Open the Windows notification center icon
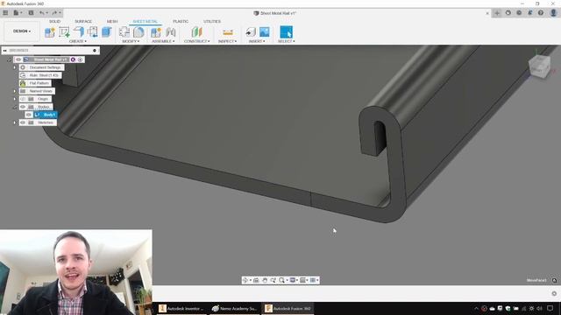The height and width of the screenshot is (315, 561). [x=550, y=309]
